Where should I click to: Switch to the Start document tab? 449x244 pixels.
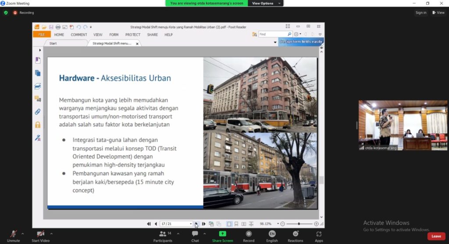click(53, 43)
